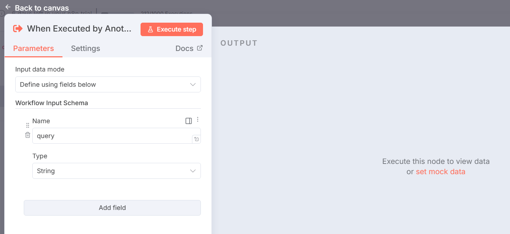Image resolution: width=510 pixels, height=234 pixels.
Task: Click the orange workflow trigger node icon
Action: (x=18, y=29)
